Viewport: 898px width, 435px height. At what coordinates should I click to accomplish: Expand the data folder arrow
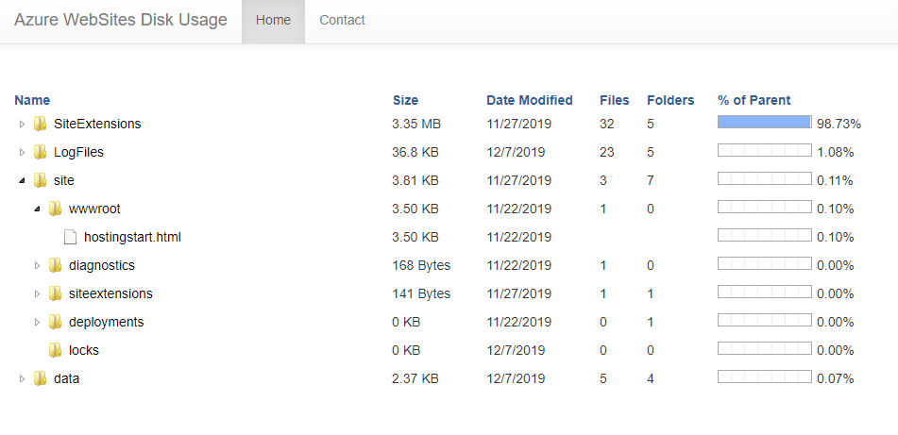click(x=23, y=378)
